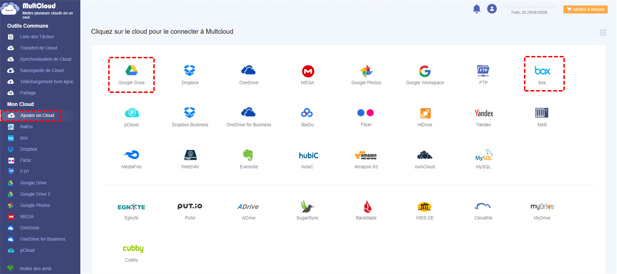Open OneDrive for Business in sidebar
Viewport: 617px width, 274px height.
pos(42,239)
